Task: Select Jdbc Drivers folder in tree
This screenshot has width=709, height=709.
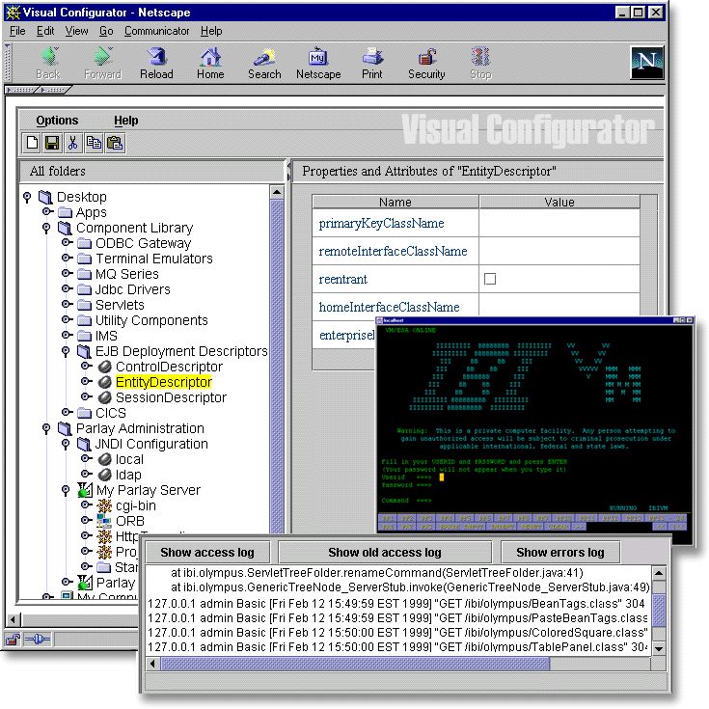Action: coord(132,289)
